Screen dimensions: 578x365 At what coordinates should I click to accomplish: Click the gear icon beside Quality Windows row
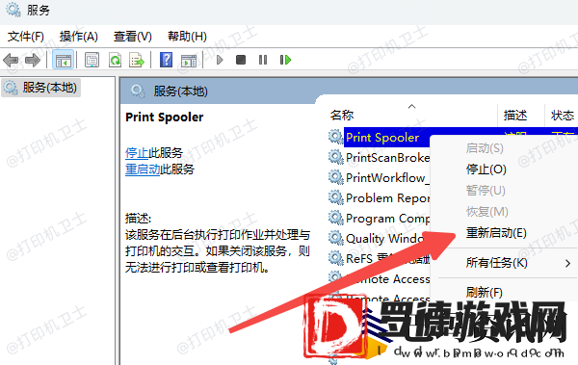pyautogui.click(x=335, y=238)
